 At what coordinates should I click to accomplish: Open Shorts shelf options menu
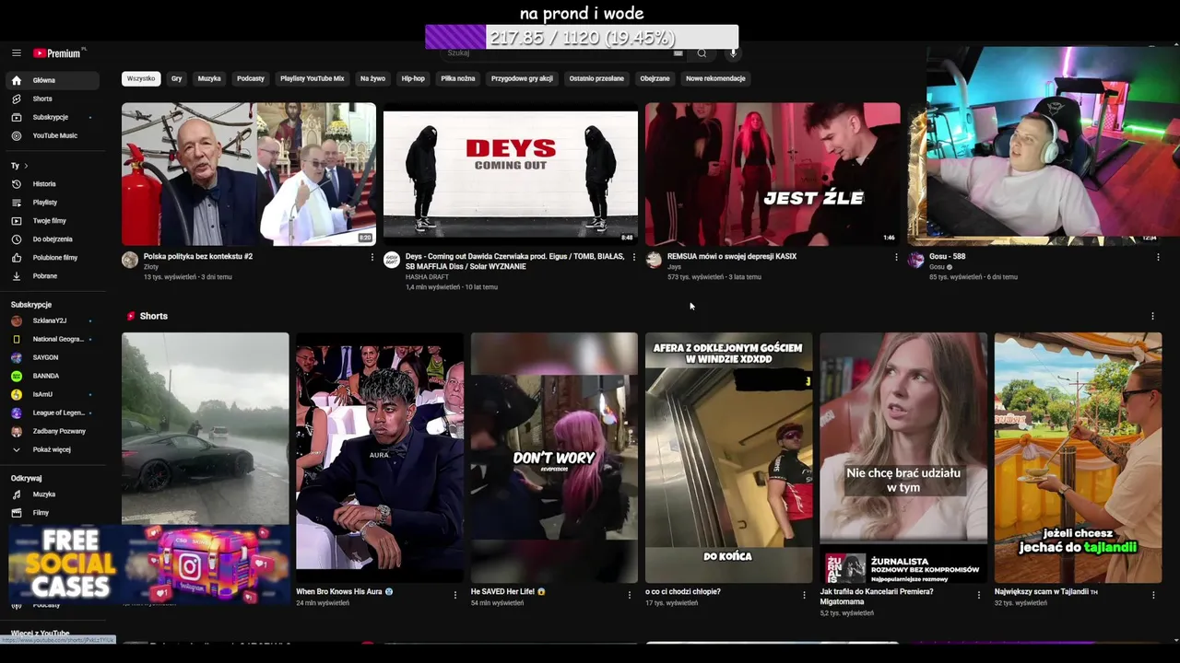(x=1152, y=316)
